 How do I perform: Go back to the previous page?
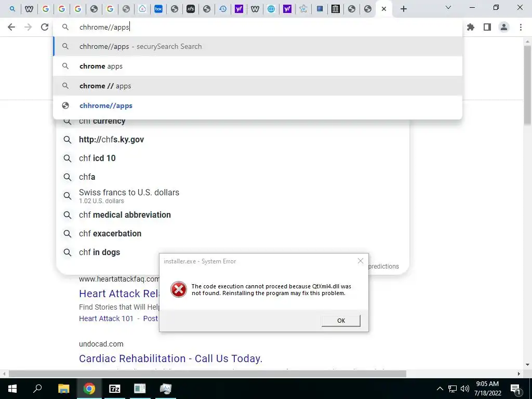(x=11, y=27)
